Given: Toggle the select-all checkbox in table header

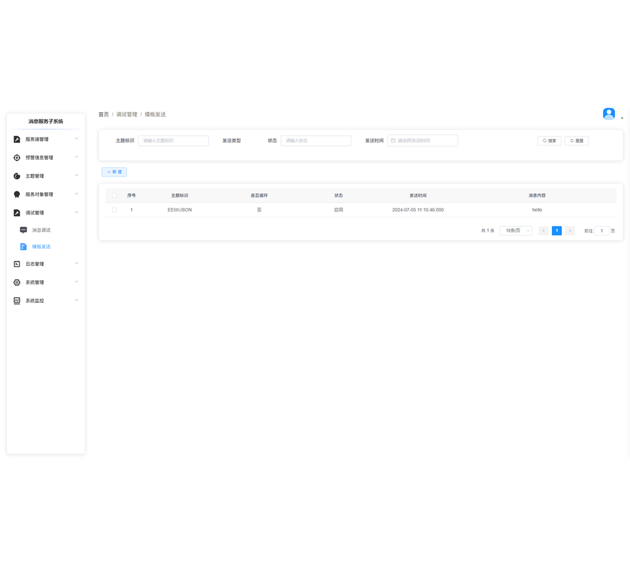Looking at the screenshot, I should click(115, 195).
